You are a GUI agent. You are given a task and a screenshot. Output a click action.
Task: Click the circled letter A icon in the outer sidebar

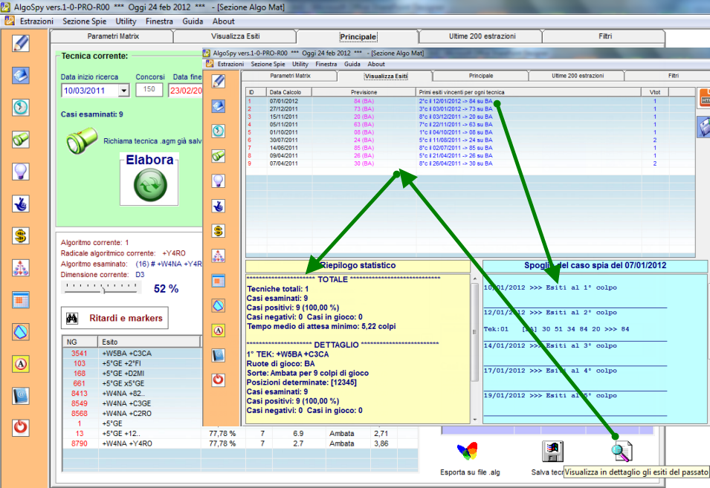pyautogui.click(x=21, y=364)
